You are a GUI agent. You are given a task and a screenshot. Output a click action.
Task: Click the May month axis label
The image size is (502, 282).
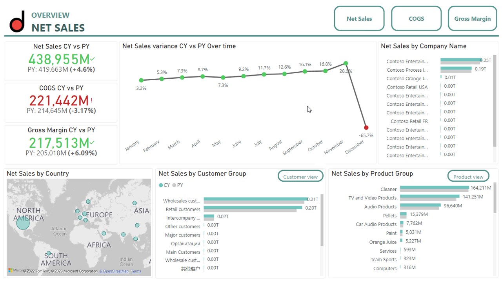point(216,144)
